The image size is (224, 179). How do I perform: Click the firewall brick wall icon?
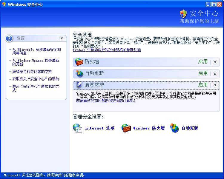coord(79,62)
